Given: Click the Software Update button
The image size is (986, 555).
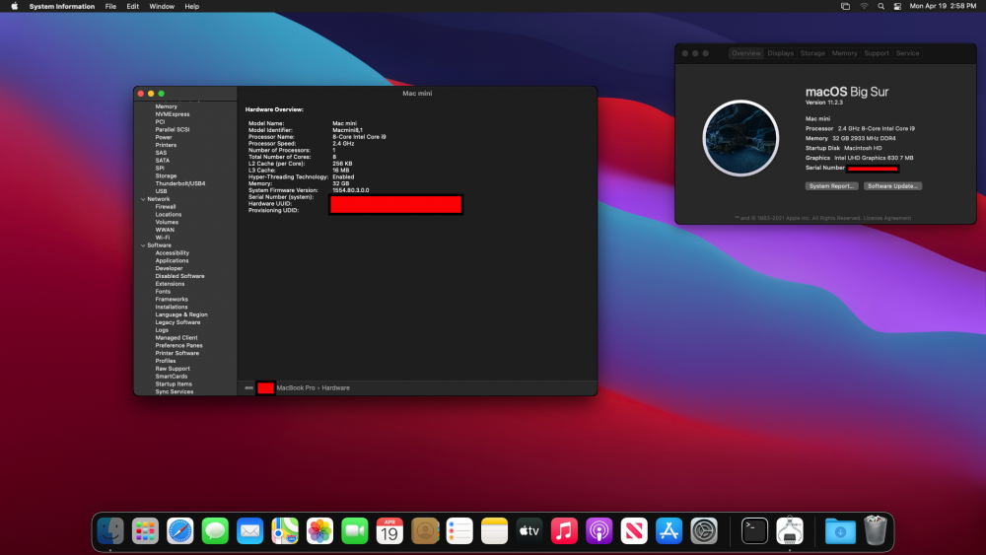Looking at the screenshot, I should [x=892, y=186].
